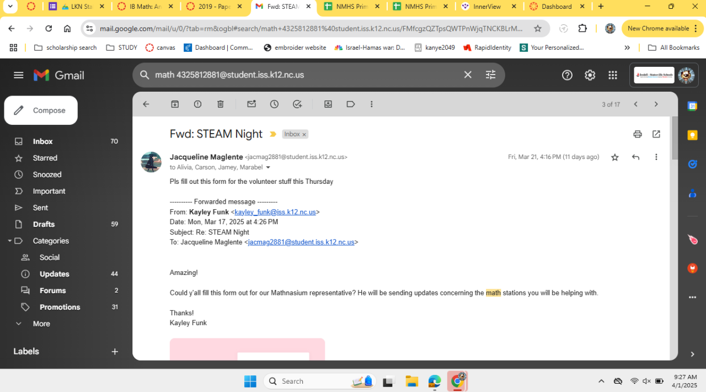Archive this email conversation
The width and height of the screenshot is (706, 392).
coord(175,104)
